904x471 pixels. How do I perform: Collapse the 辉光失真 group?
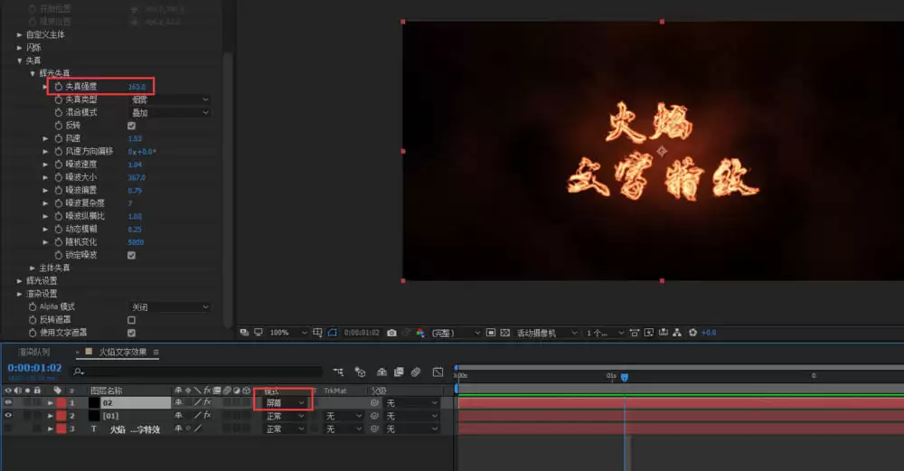click(33, 73)
